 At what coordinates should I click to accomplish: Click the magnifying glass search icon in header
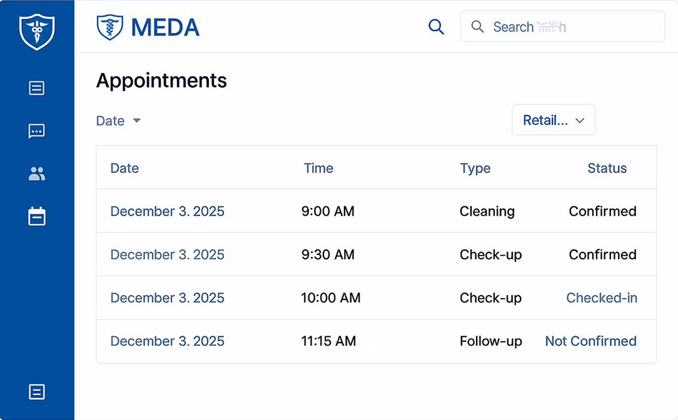[436, 27]
